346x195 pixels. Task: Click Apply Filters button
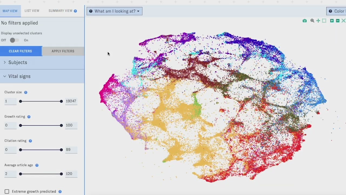coord(63,51)
